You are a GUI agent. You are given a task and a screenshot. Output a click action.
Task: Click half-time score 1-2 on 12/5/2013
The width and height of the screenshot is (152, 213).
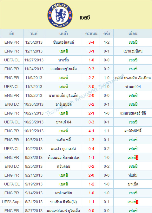[107, 42]
